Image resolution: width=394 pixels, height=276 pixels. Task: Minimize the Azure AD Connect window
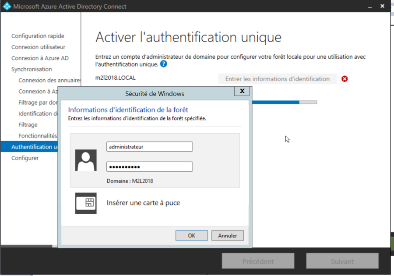click(x=370, y=6)
